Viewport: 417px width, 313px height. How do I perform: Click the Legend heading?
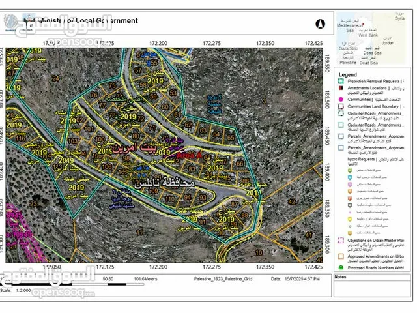[347, 74]
